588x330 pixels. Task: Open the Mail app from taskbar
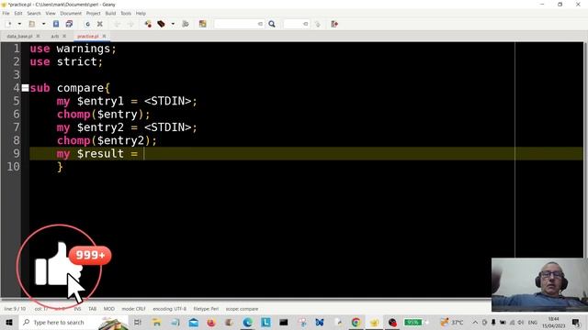(x=194, y=323)
